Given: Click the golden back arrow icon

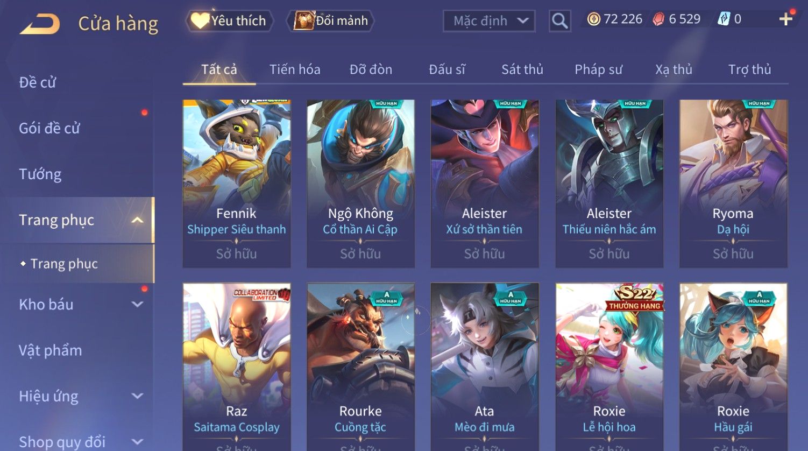Looking at the screenshot, I should [40, 23].
